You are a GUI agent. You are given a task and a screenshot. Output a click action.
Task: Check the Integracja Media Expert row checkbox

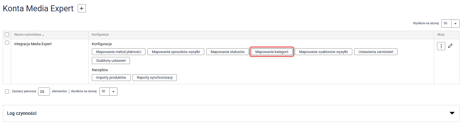point(7,43)
